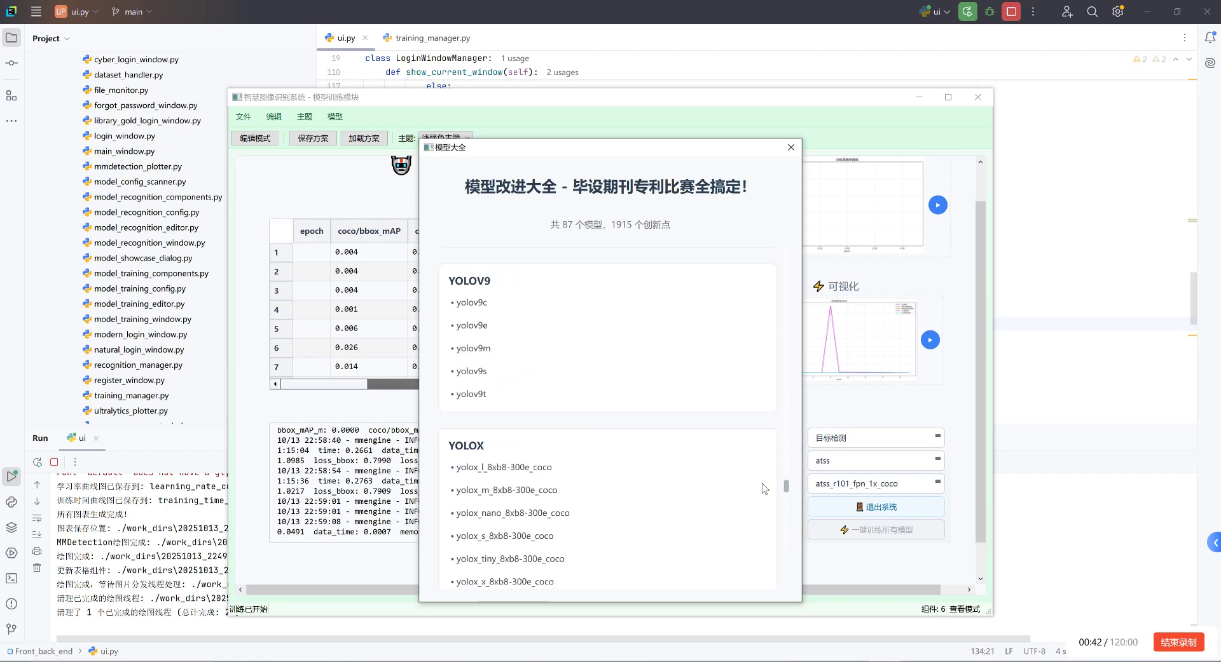This screenshot has width=1221, height=662.
Task: Open training_manager.py in the project tree
Action: (132, 395)
